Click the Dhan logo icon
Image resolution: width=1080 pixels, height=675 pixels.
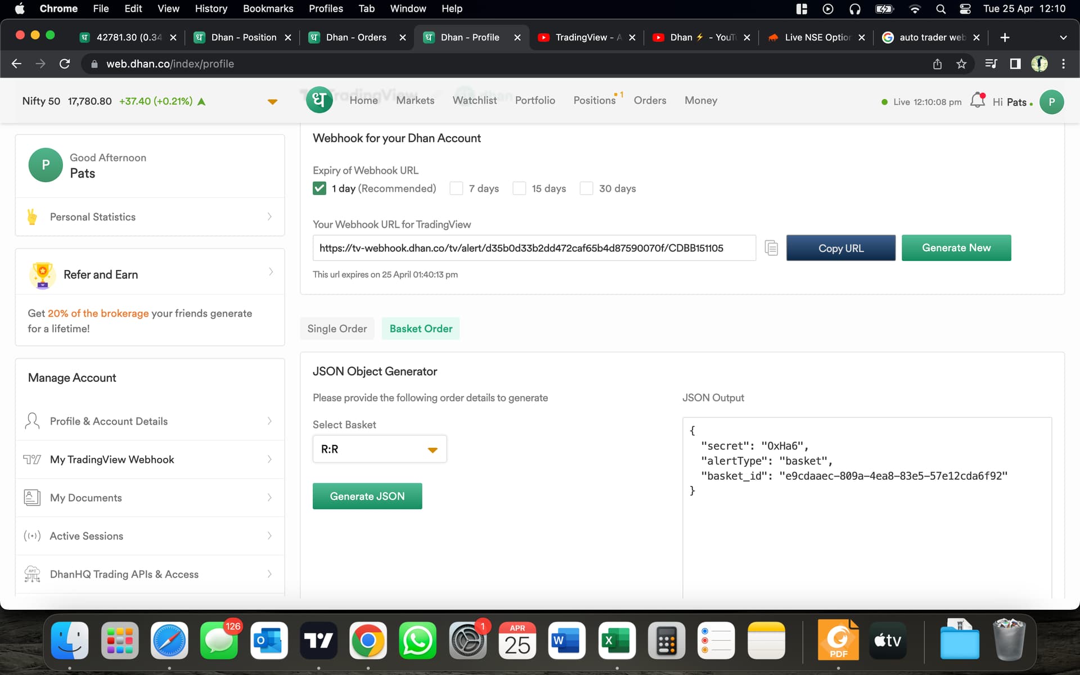[319, 100]
